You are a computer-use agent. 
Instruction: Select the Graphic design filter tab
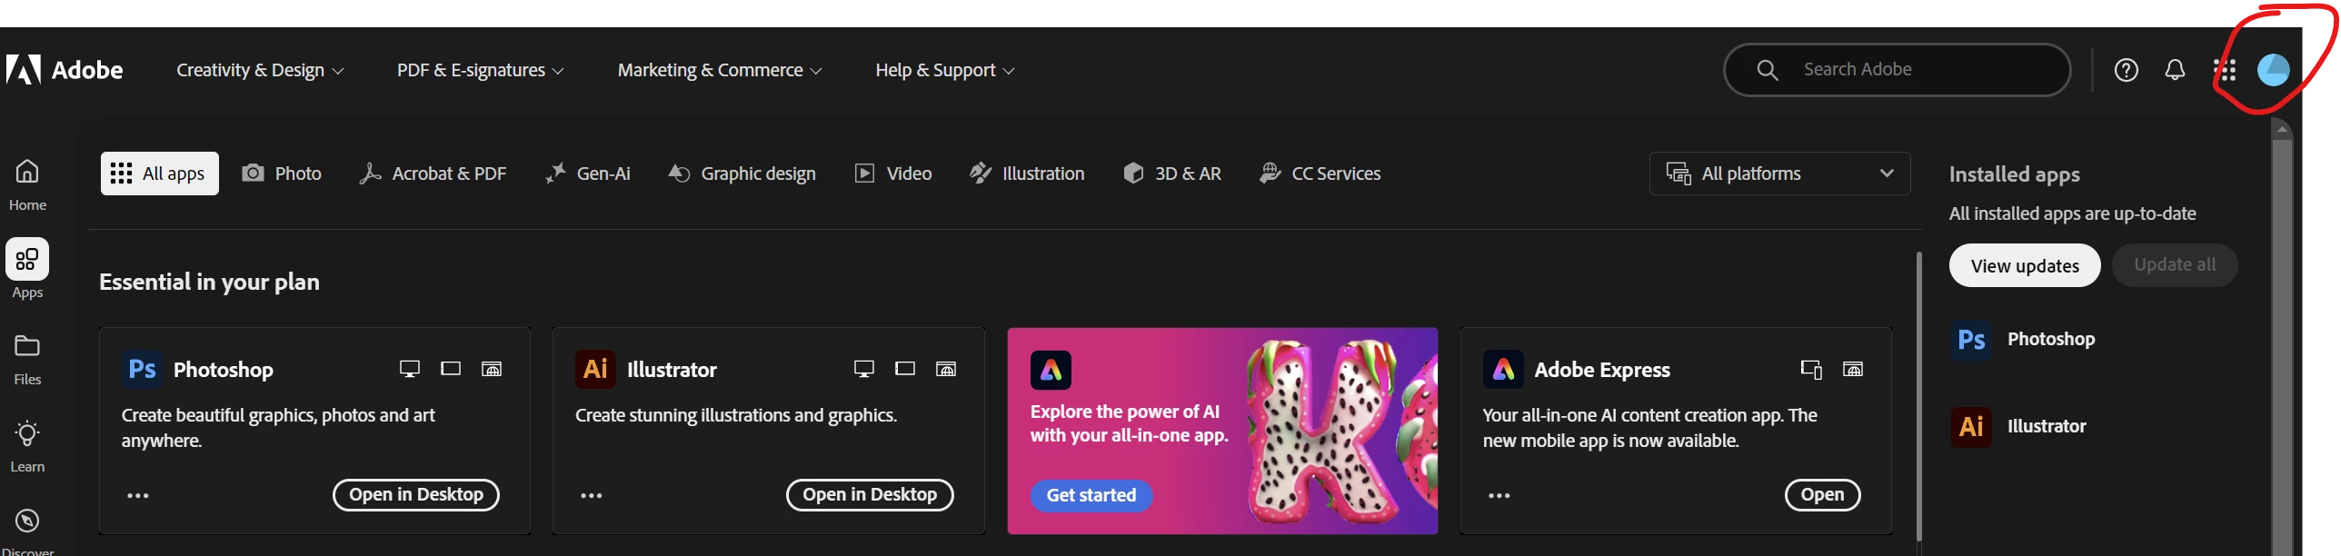pyautogui.click(x=742, y=174)
